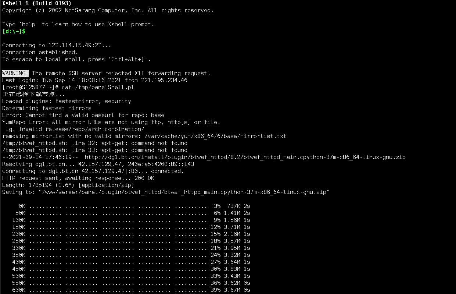Click the 3% progress row at 0K
The width and height of the screenshot is (456, 294).
point(134,206)
